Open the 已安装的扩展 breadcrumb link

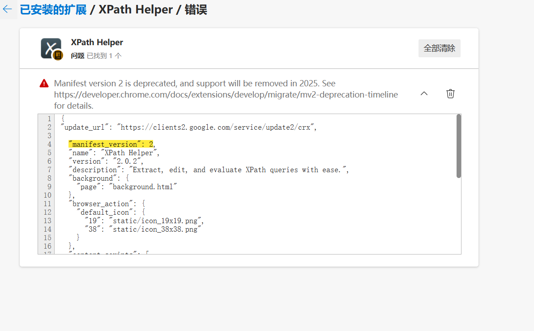point(53,9)
